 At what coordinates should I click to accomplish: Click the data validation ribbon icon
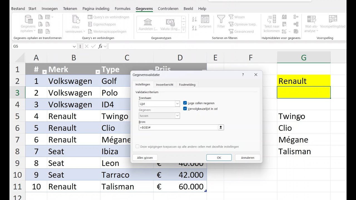284,32
